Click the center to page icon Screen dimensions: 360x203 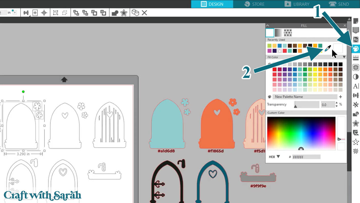[35, 13]
